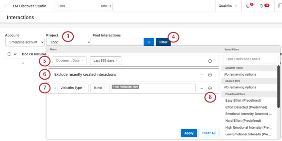Open the alerts clock icon with badge

point(248,6)
